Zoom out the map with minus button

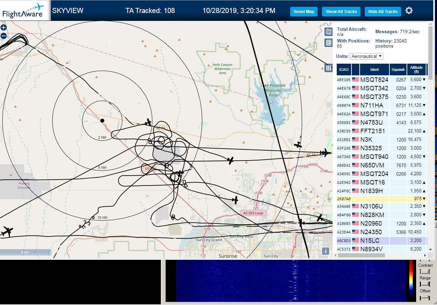(3, 36)
